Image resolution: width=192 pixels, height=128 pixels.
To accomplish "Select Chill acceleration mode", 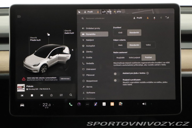I will 120,33.
